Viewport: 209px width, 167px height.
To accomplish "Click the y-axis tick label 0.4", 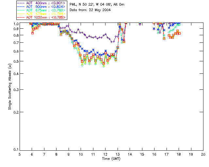I will click(x=16, y=74).
